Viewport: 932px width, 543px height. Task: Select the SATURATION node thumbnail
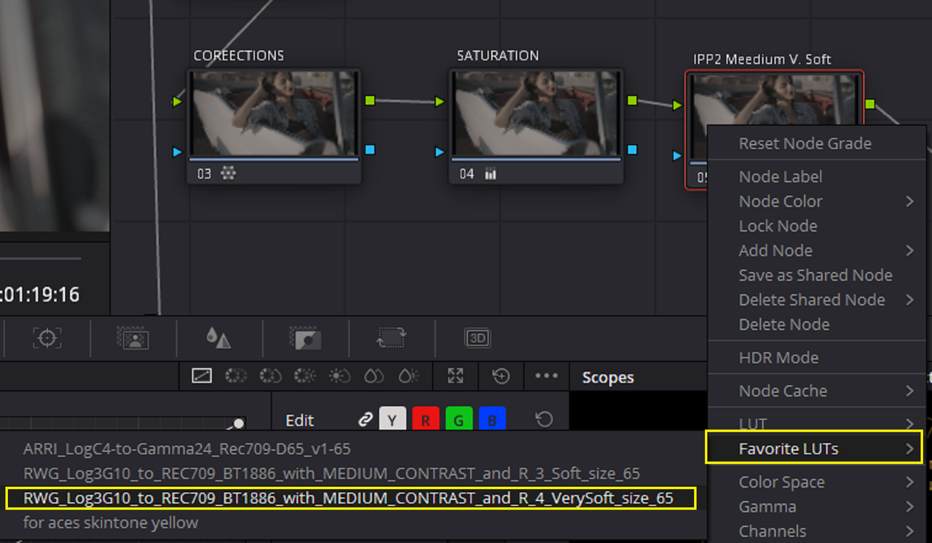click(x=536, y=113)
